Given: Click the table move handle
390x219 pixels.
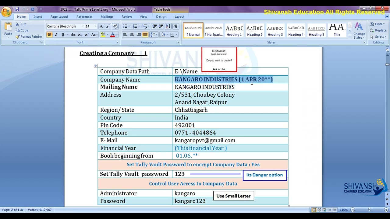Looking at the screenshot, I should 96,66.
